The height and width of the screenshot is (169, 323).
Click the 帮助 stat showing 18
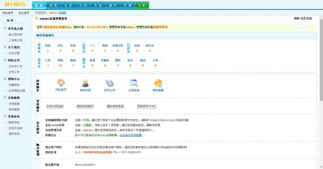point(60,63)
